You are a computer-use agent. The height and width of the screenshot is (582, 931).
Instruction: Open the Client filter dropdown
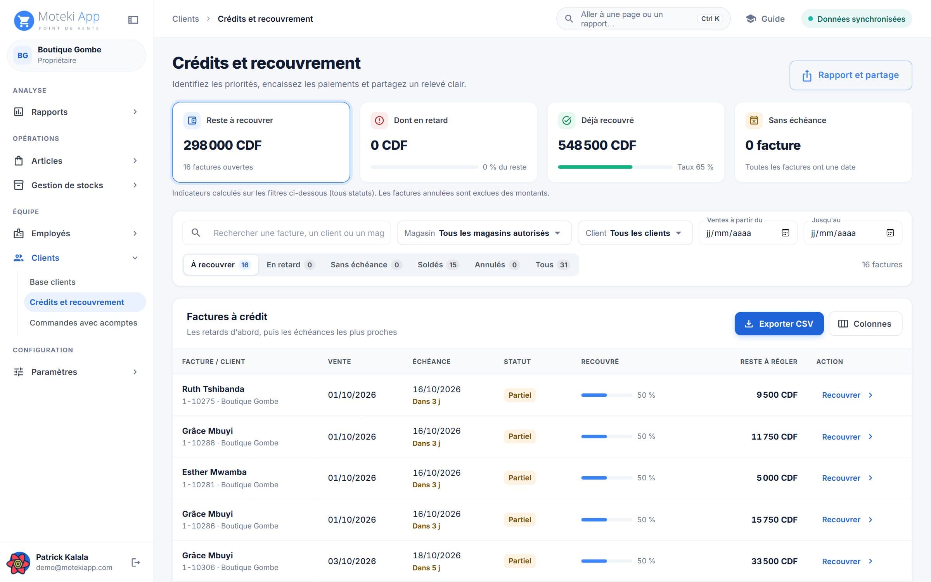tap(635, 233)
